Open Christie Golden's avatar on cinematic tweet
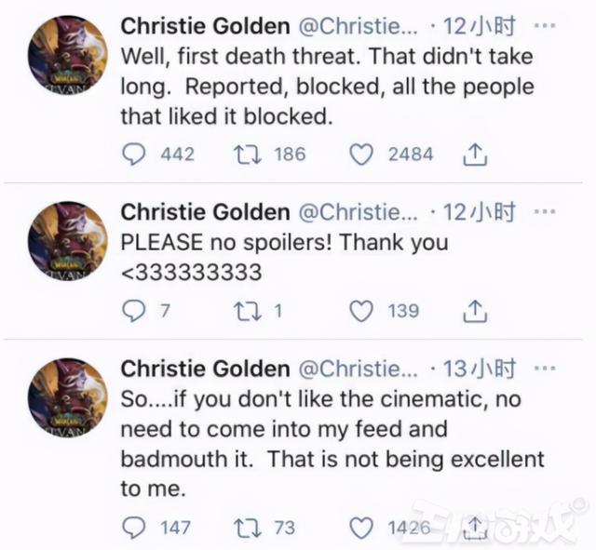Screen dimensions: 596x550 [68, 397]
